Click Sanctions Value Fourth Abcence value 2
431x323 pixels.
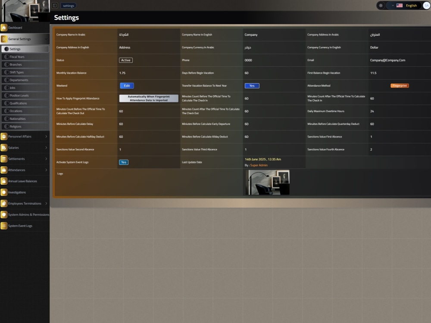371,149
